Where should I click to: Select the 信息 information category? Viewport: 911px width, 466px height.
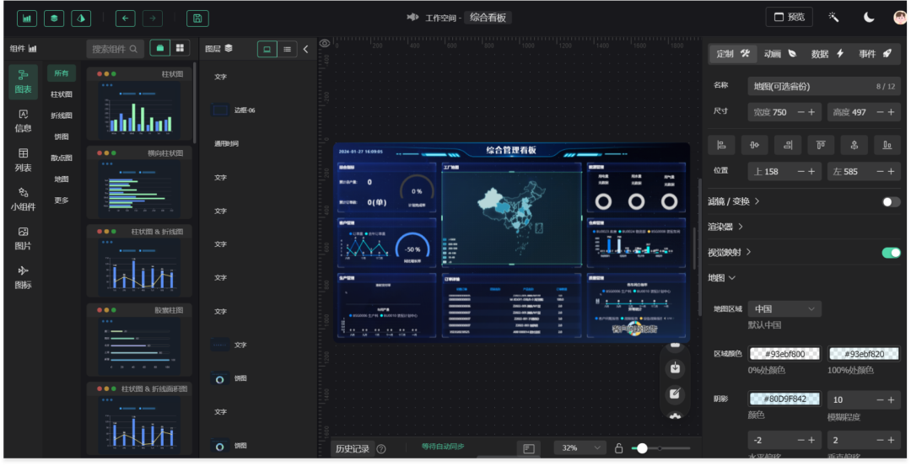pyautogui.click(x=24, y=121)
